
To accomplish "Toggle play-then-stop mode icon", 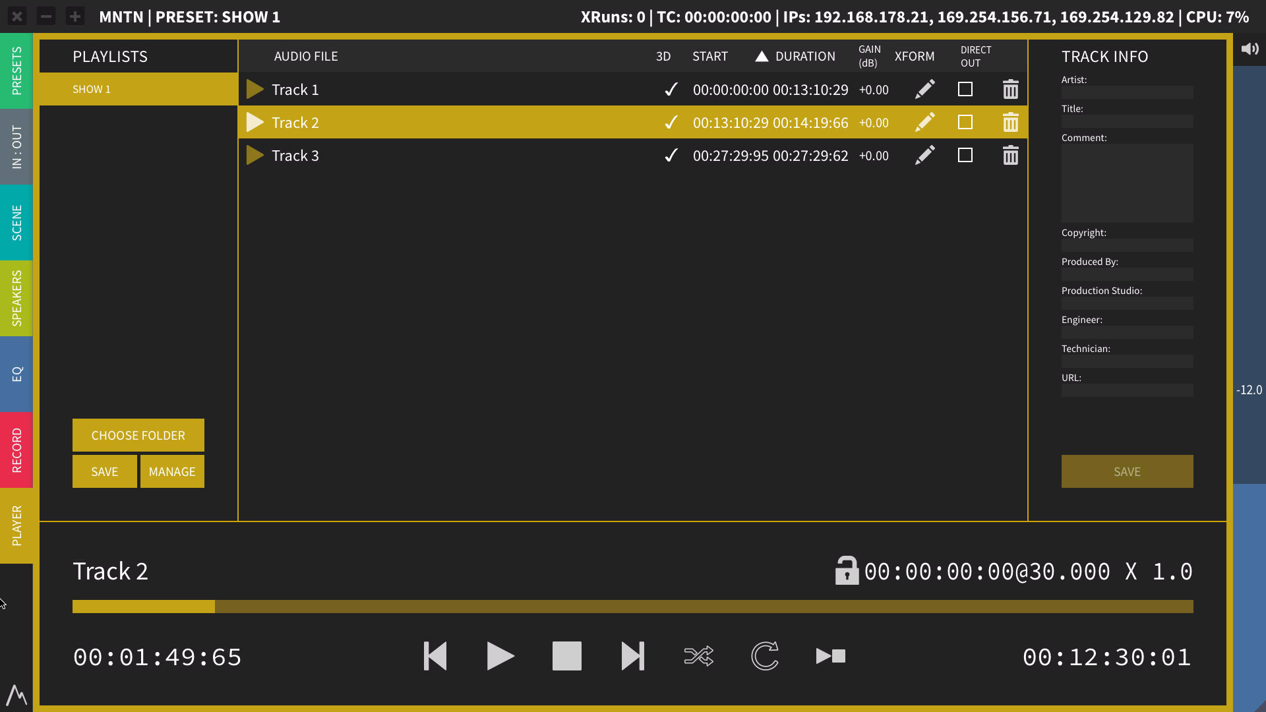I will pos(831,656).
